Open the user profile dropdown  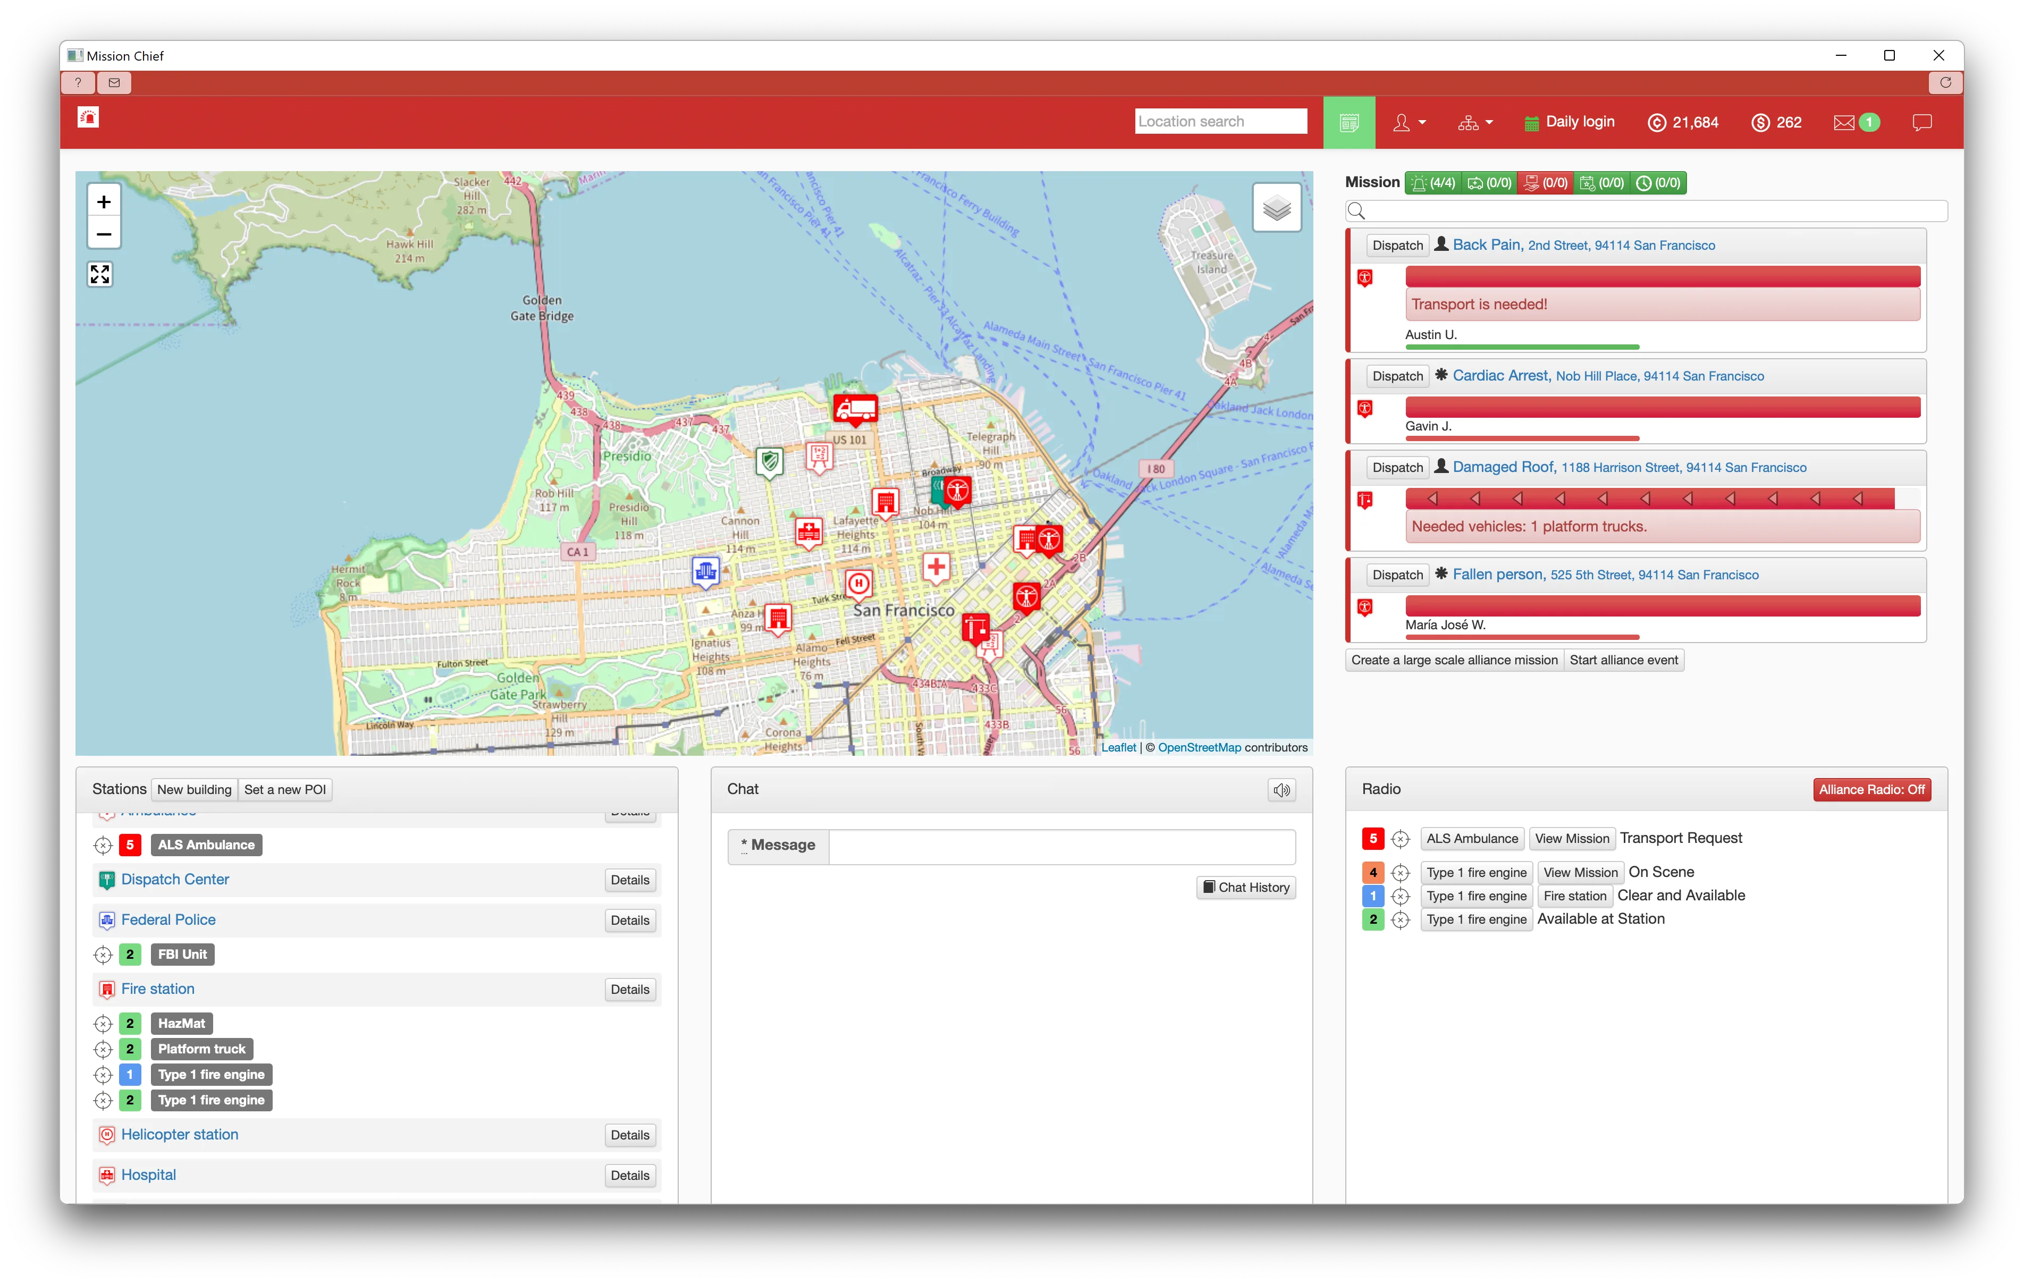pos(1410,123)
